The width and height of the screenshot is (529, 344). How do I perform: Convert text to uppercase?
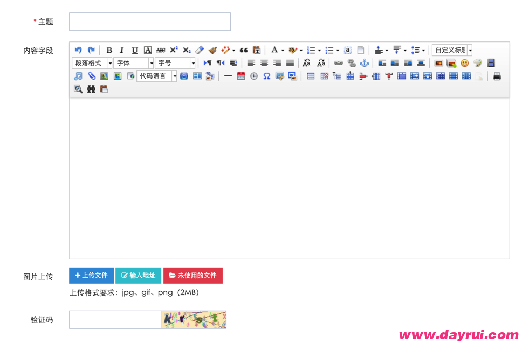(x=306, y=63)
